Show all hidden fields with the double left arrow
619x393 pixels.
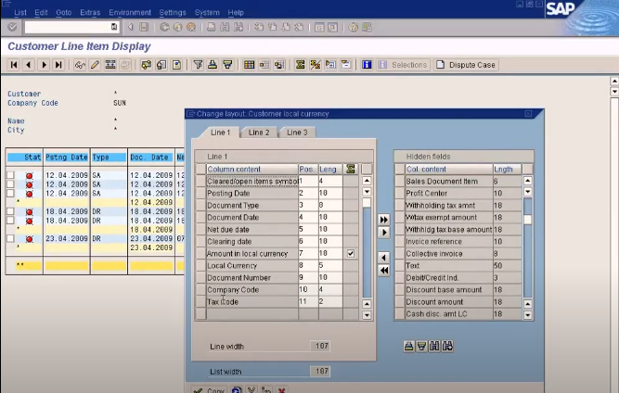(383, 271)
